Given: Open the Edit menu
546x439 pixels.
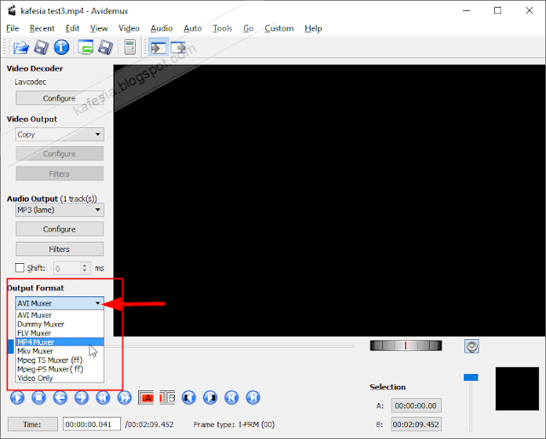Looking at the screenshot, I should click(x=73, y=28).
